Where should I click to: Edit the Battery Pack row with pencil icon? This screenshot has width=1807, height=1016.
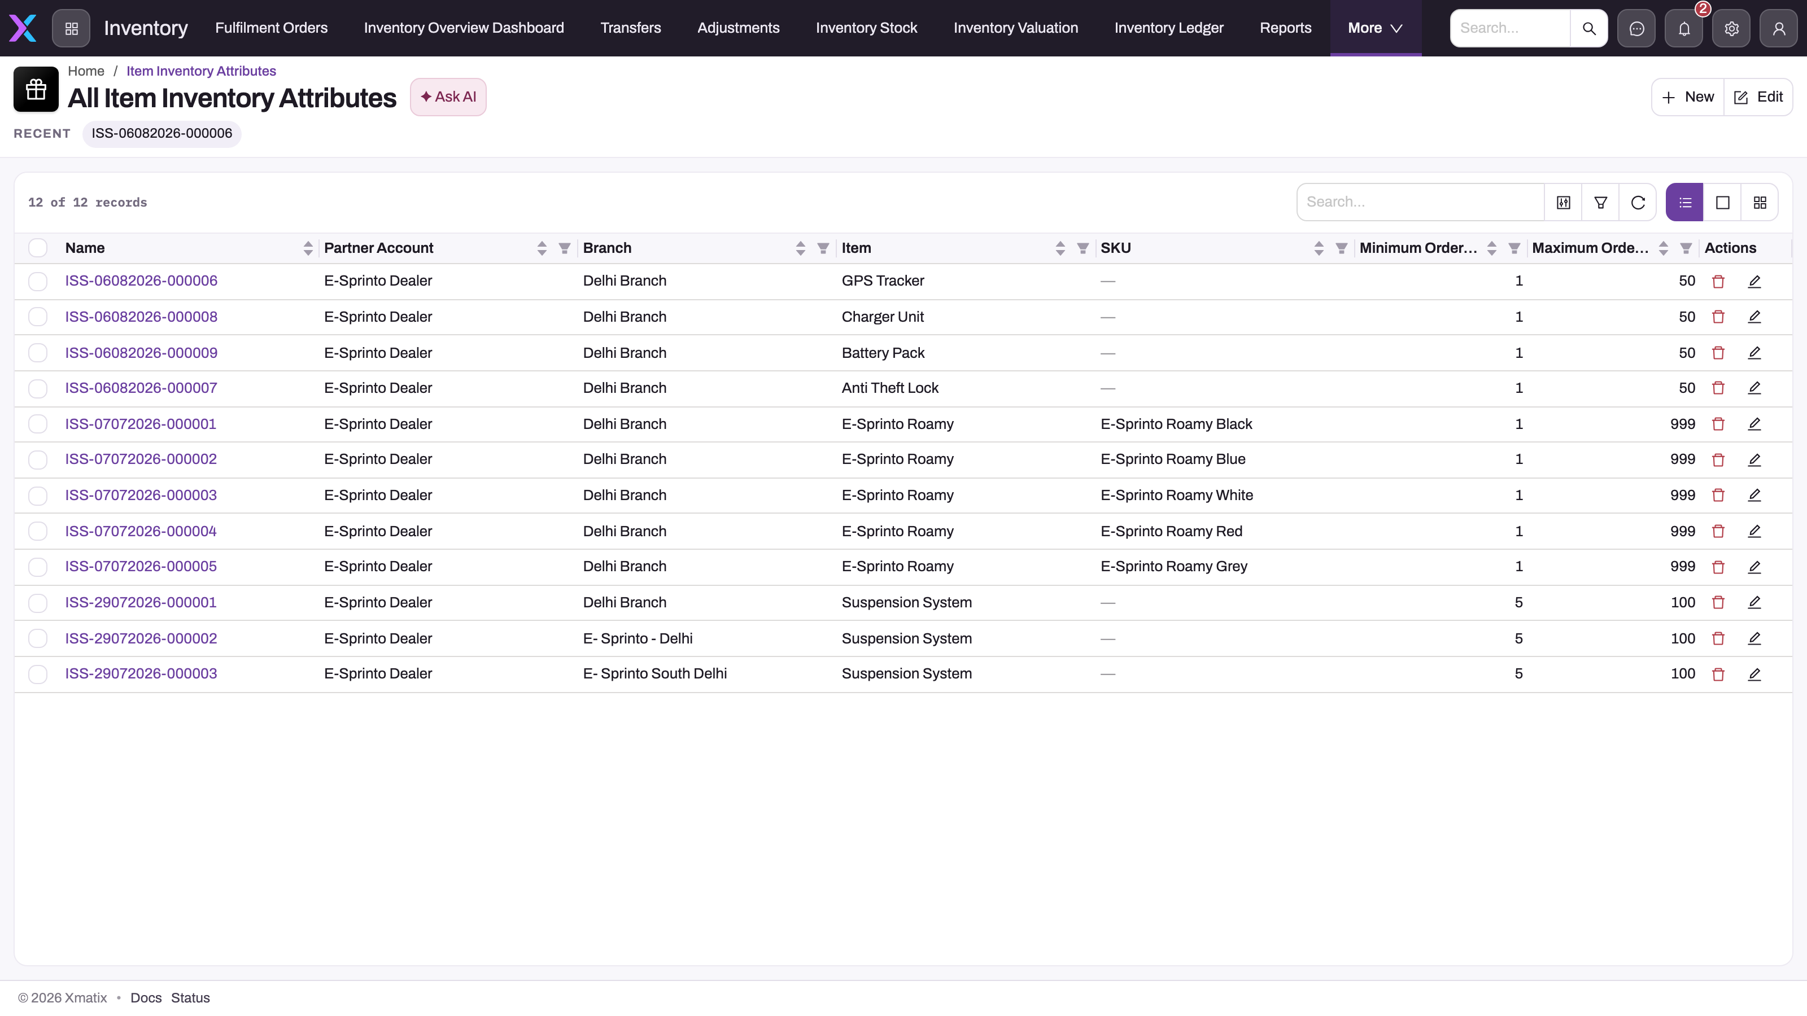coord(1754,353)
